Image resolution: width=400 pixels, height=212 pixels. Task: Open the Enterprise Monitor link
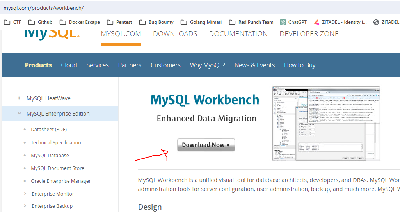tap(53, 194)
